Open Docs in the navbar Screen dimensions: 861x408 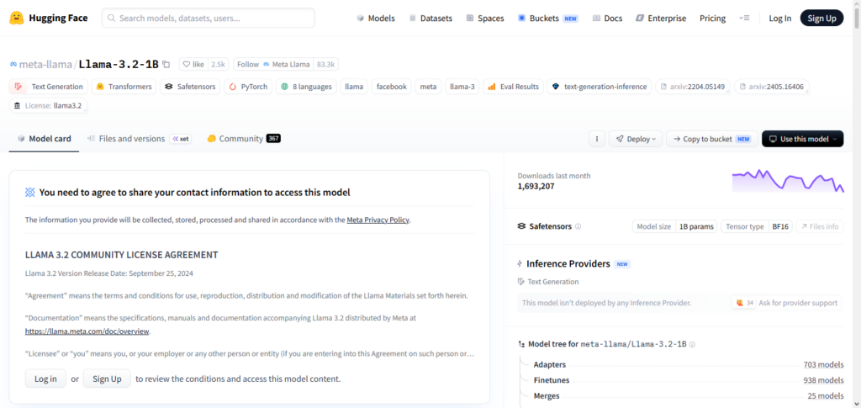607,19
